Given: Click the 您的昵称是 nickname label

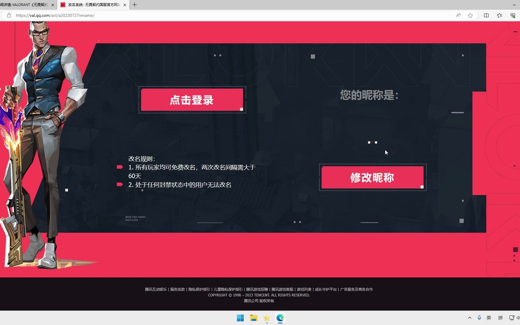Looking at the screenshot, I should (x=369, y=95).
